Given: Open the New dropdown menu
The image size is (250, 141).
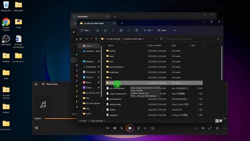Looking at the screenshot, I should pos(86,31).
